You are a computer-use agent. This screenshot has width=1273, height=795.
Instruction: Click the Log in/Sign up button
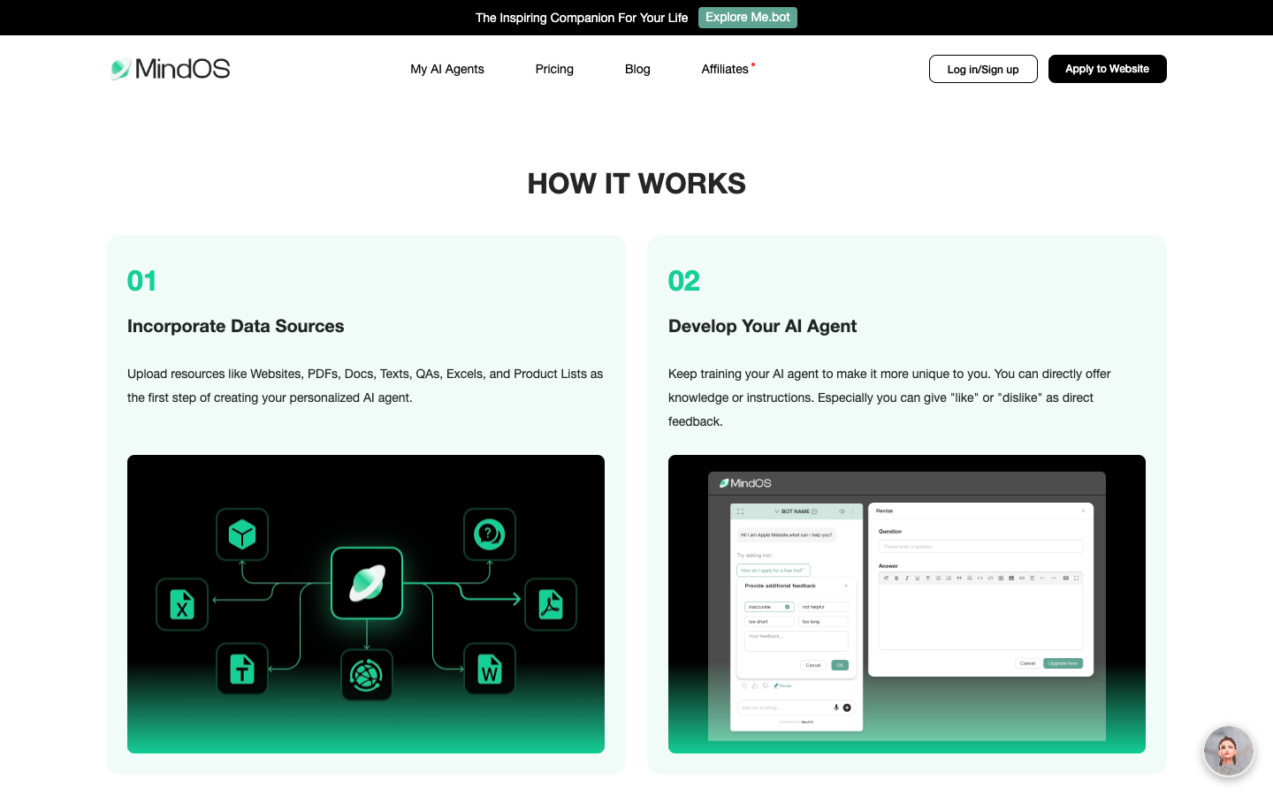click(983, 69)
